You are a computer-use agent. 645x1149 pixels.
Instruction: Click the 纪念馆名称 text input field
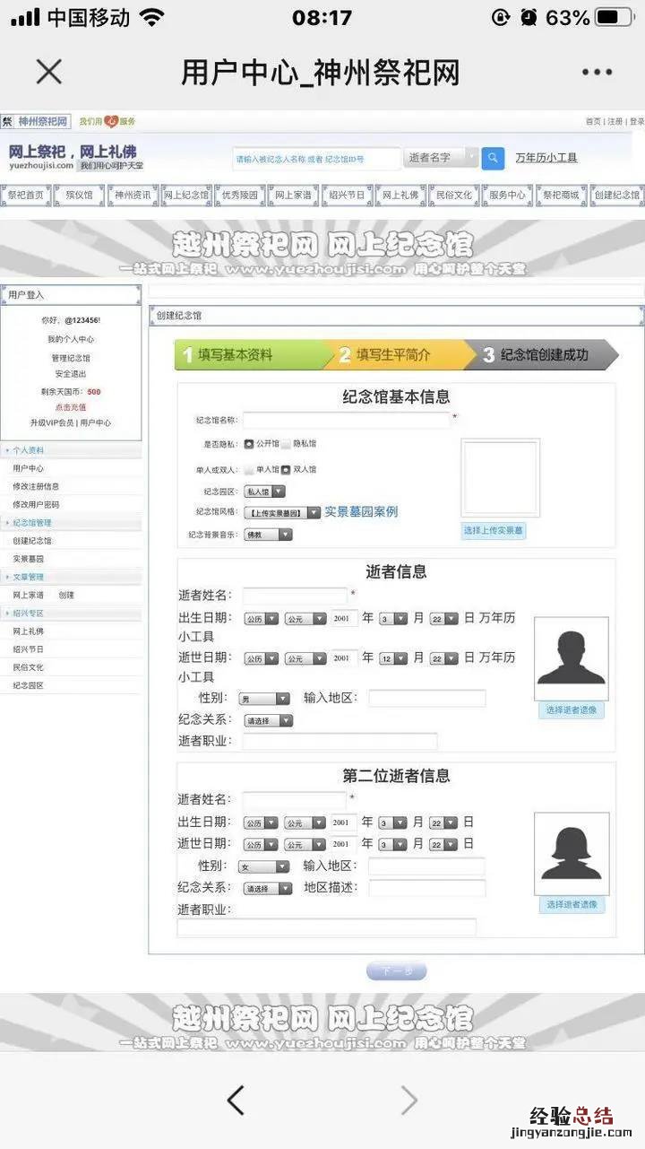coord(346,420)
